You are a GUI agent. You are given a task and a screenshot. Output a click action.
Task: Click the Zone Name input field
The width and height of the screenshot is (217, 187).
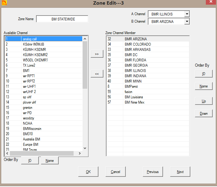pos(62,19)
